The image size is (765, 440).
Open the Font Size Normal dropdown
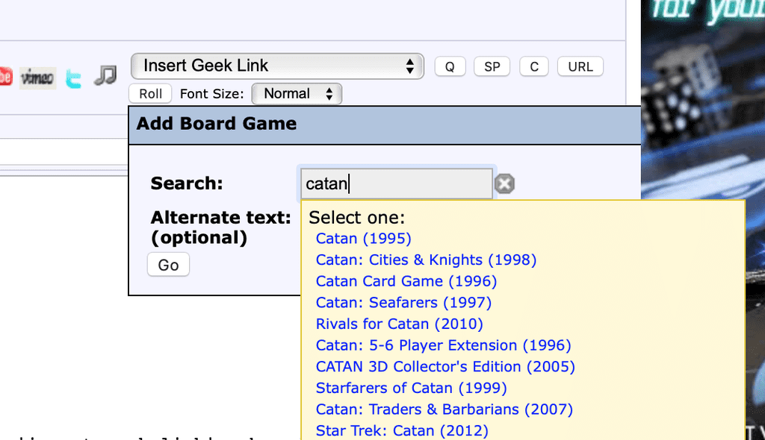coord(297,93)
